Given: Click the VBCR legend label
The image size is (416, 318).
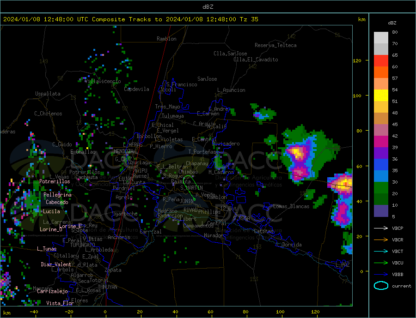Looking at the screenshot, I should 398,240.
